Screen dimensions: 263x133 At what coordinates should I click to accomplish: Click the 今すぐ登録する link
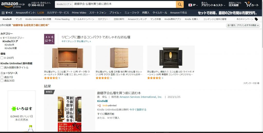tap(138, 110)
